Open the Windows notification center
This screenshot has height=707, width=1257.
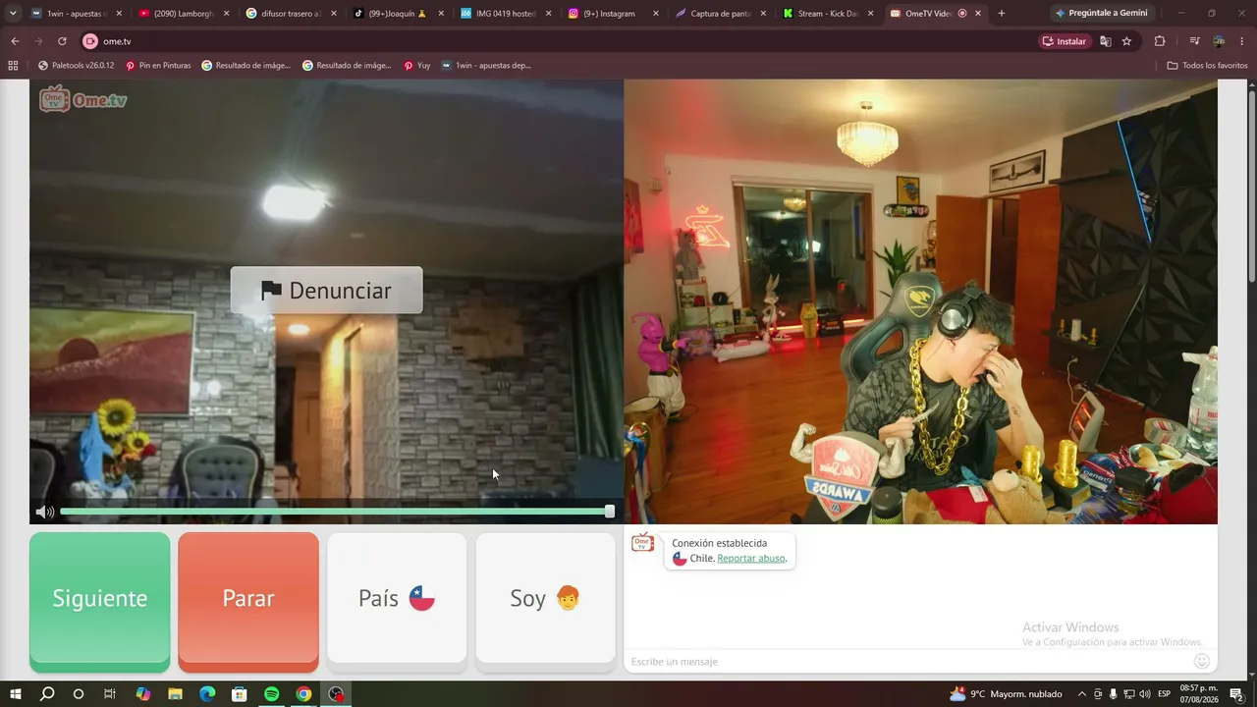pyautogui.click(x=1237, y=694)
